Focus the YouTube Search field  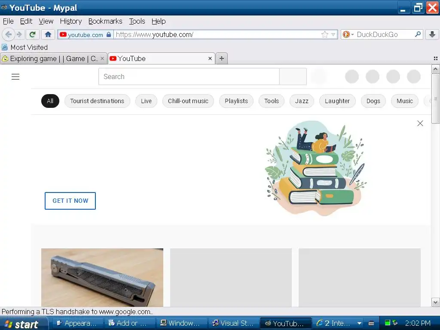click(189, 76)
